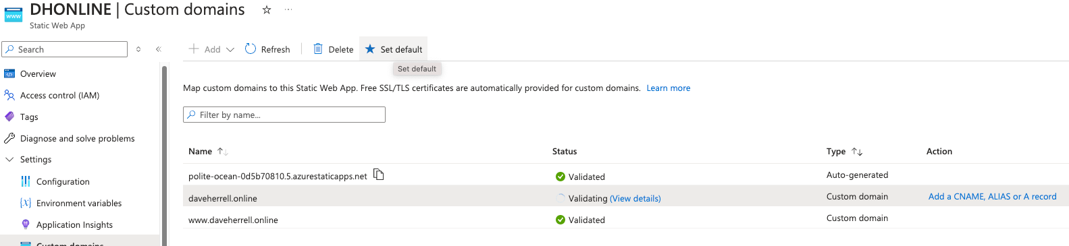The image size is (1069, 246).
Task: Open the Add dropdown chevron
Action: (x=230, y=49)
